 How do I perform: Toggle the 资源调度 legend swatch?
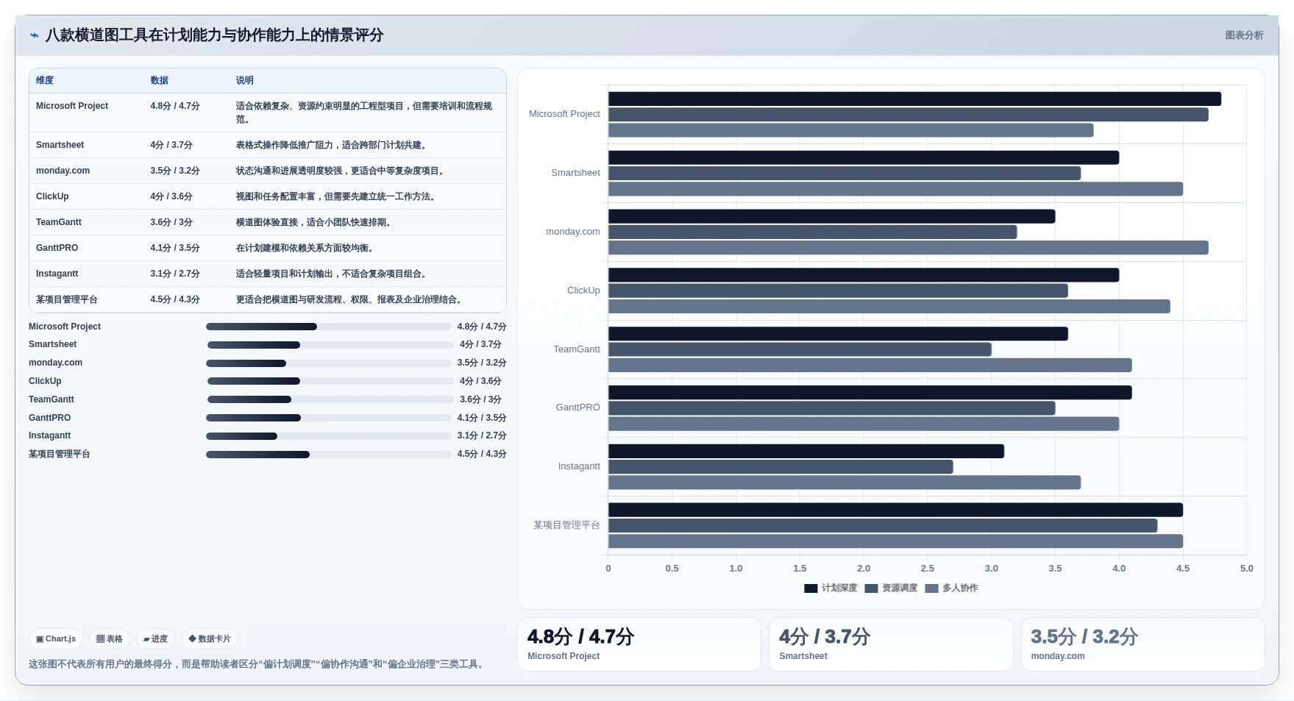coord(872,588)
